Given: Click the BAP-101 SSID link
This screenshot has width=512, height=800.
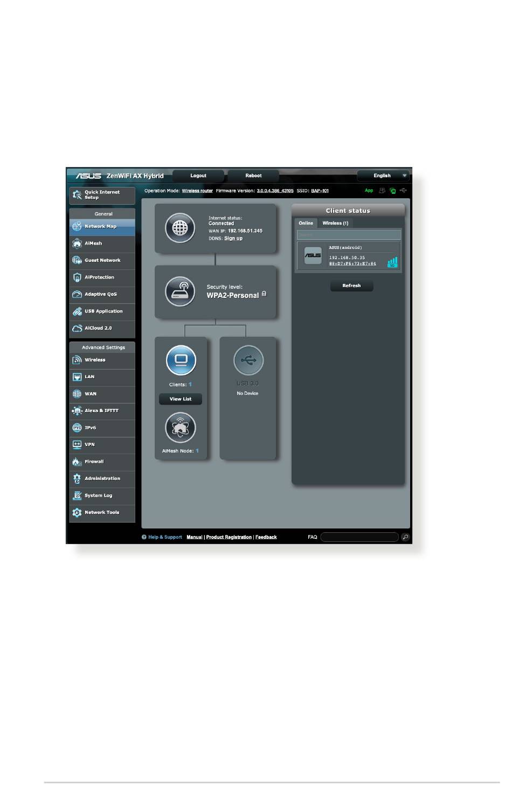Looking at the screenshot, I should click(x=320, y=191).
